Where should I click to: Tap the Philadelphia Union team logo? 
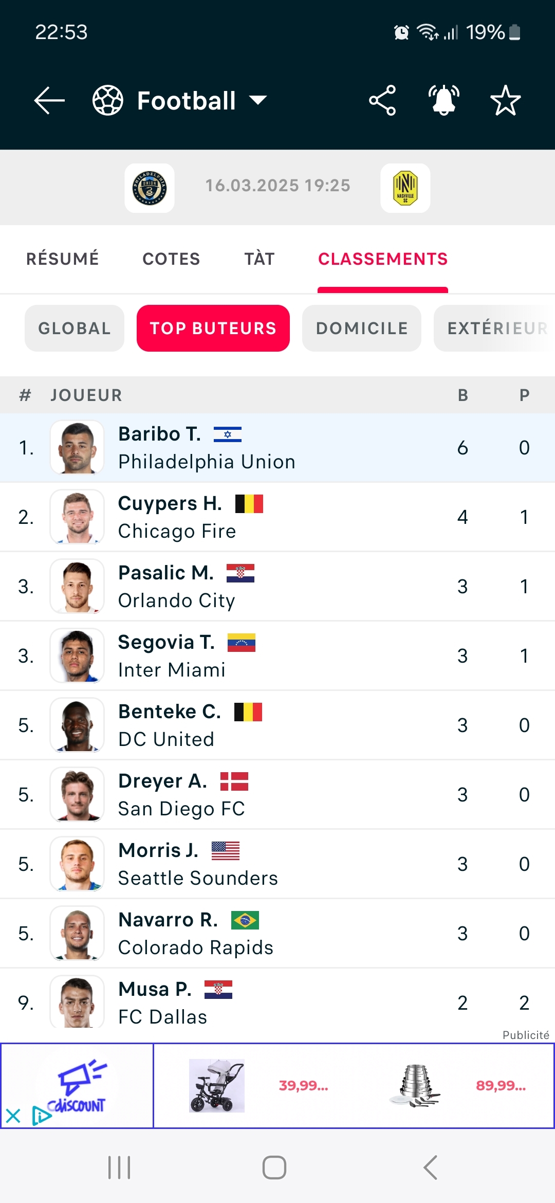pyautogui.click(x=150, y=188)
